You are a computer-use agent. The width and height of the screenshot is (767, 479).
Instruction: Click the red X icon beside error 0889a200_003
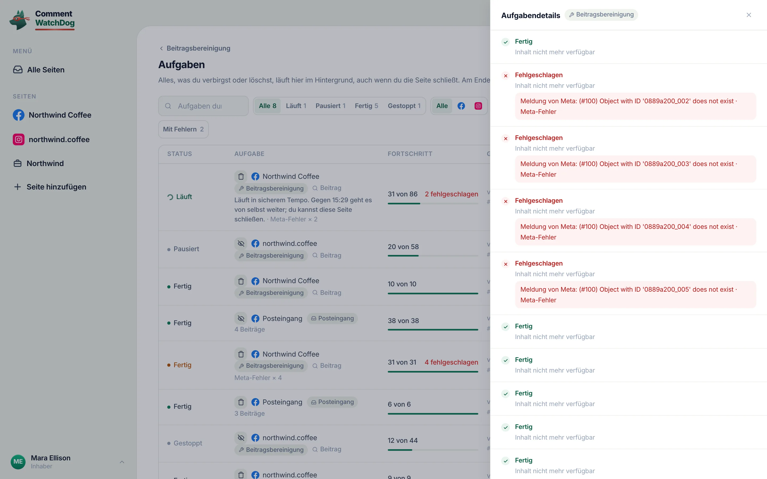click(505, 138)
